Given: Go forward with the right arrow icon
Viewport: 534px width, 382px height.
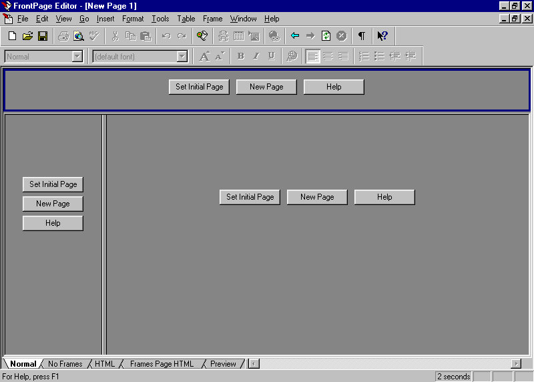Looking at the screenshot, I should pyautogui.click(x=310, y=36).
